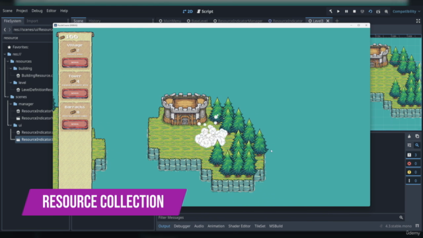Stop the running project
The width and height of the screenshot is (423, 238).
point(354,11)
